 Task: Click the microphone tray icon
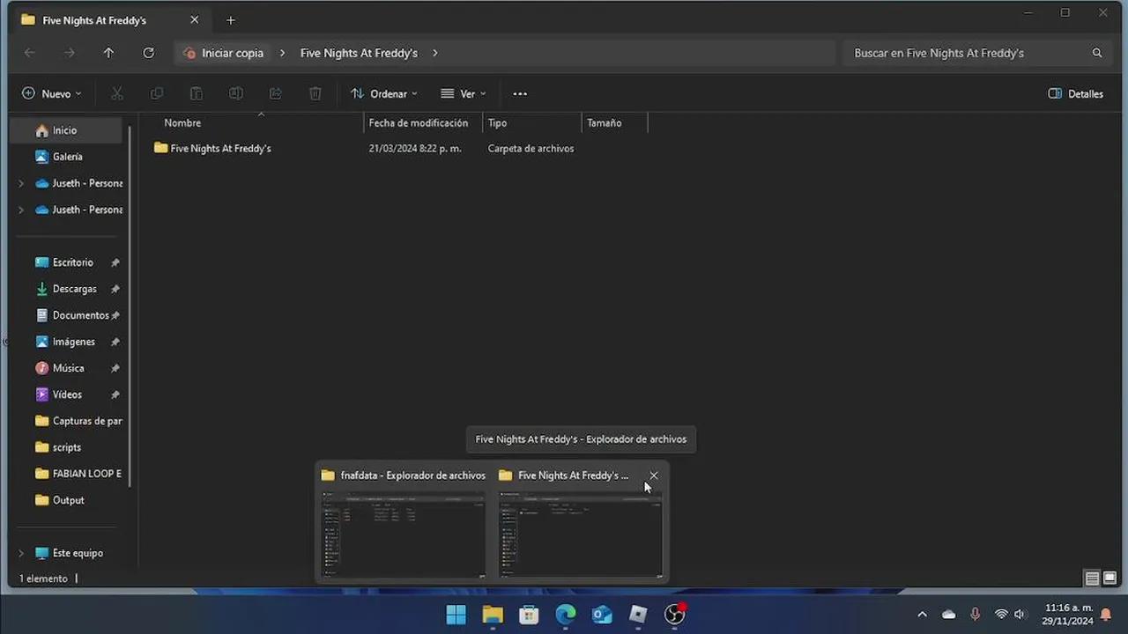click(x=975, y=615)
